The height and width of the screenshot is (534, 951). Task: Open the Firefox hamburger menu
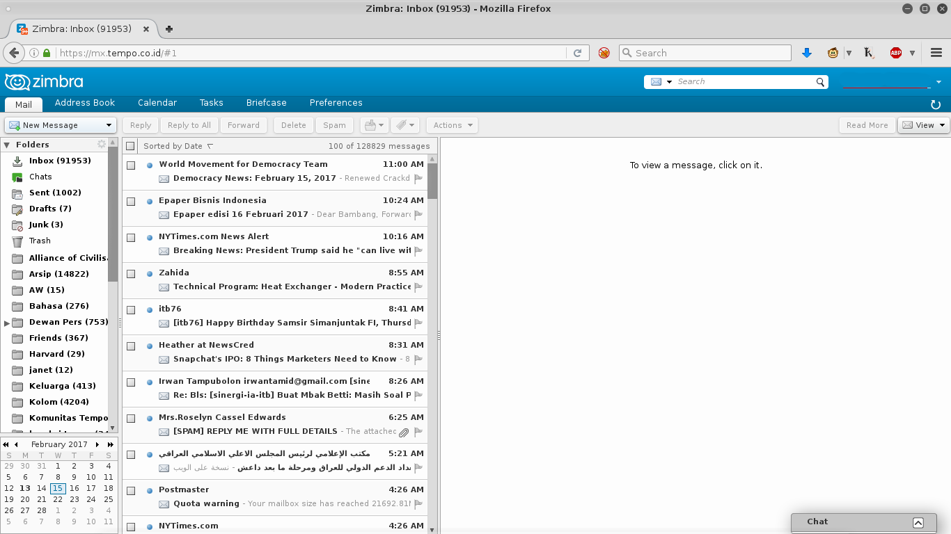tap(936, 53)
